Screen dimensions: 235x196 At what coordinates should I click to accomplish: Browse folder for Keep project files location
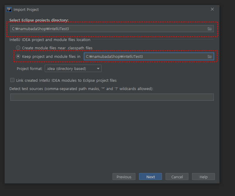click(x=209, y=56)
